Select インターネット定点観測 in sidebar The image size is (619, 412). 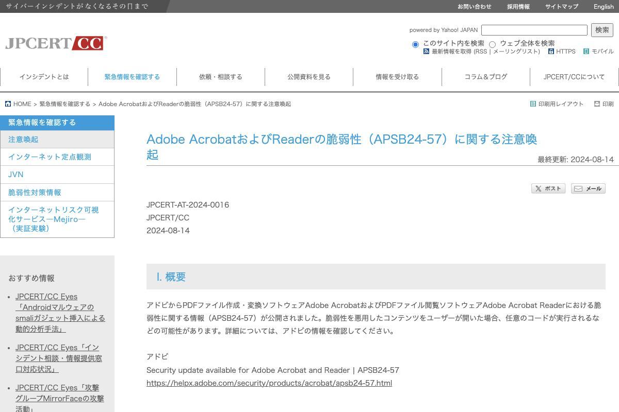click(x=57, y=157)
